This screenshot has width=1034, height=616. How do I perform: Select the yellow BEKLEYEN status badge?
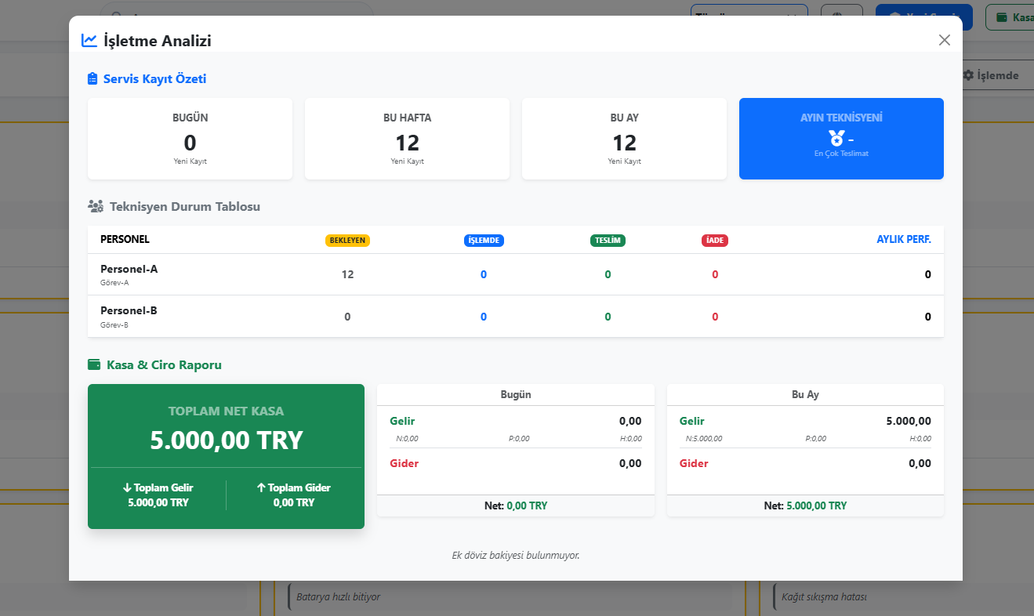click(347, 241)
